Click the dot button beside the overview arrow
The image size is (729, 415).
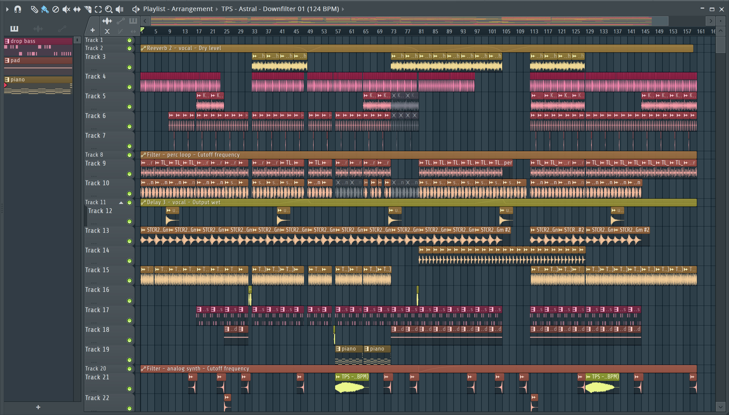(721, 21)
